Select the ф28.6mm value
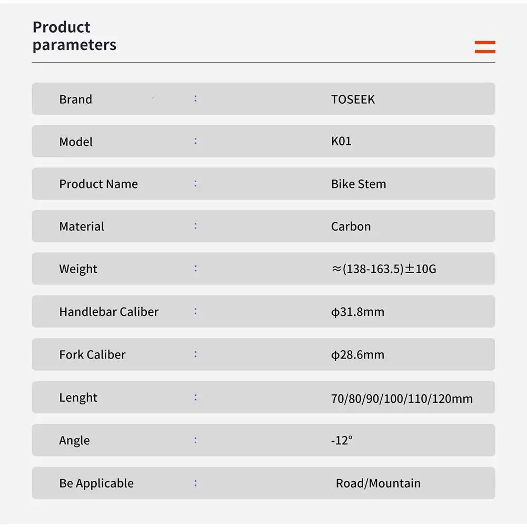Screen dimensions: 527x527 coord(357,355)
